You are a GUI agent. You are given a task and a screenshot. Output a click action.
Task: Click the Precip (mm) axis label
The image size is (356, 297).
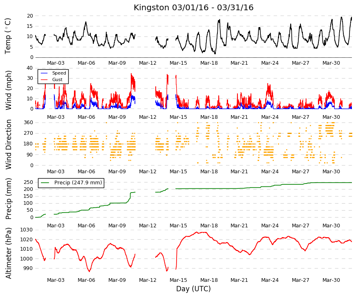point(9,199)
